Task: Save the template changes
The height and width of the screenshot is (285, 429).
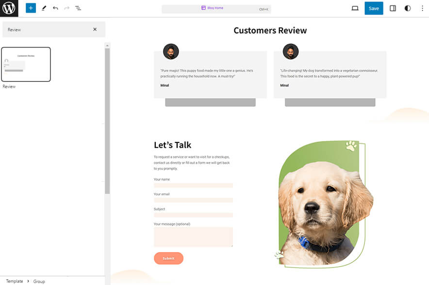Action: coord(374,8)
